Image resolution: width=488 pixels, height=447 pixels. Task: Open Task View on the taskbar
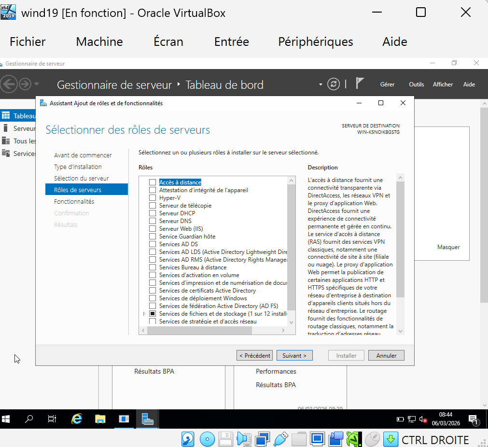[52, 419]
